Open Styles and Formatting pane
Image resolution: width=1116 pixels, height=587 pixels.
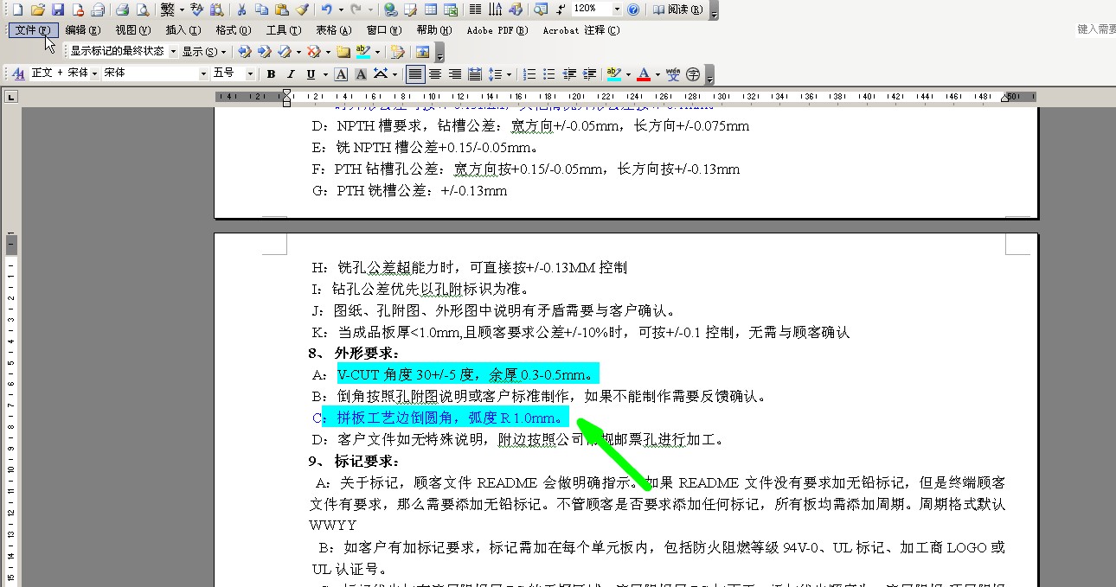point(18,73)
